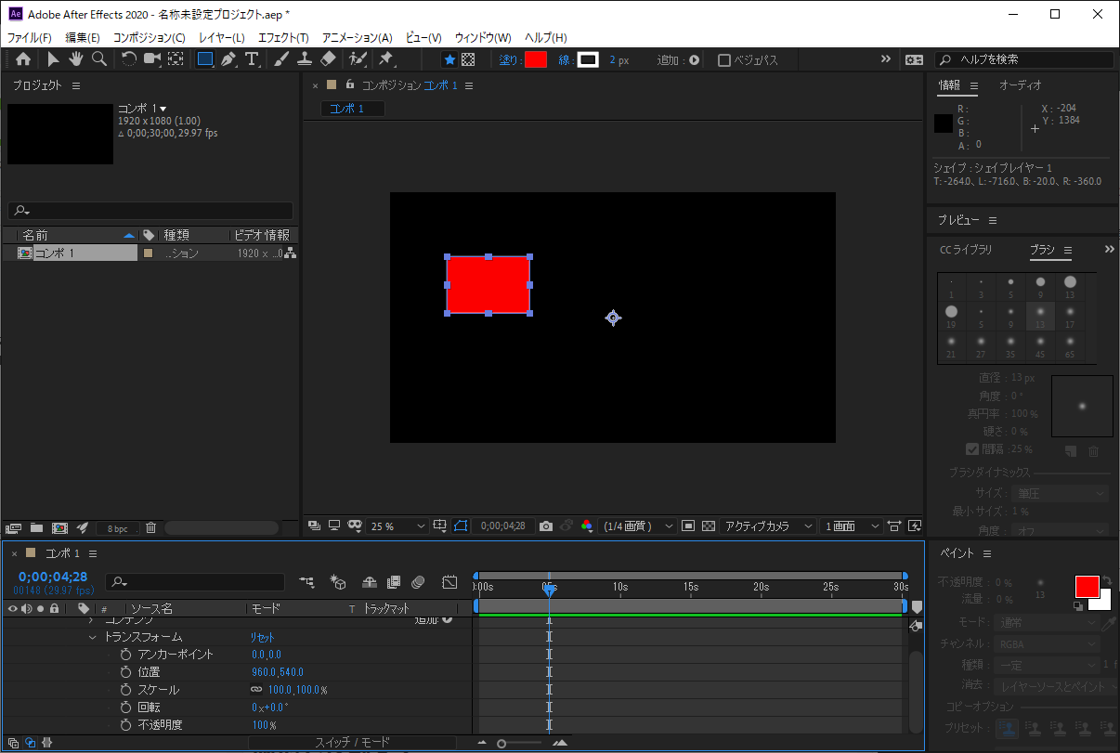Open the Graph Editor in timeline
The image size is (1120, 753).
[449, 582]
